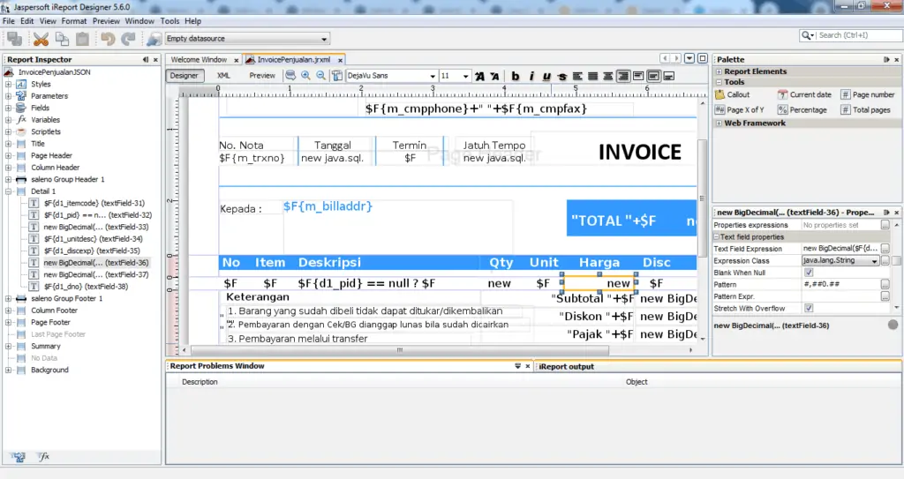Viewport: 904px width, 479px height.
Task: Open the Preview menu in menu bar
Action: point(106,21)
